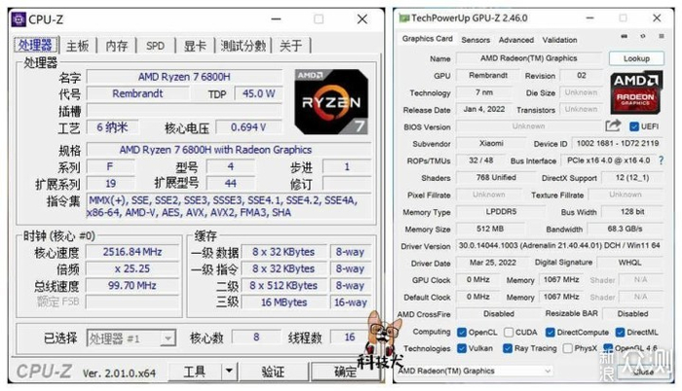Toggle the PhysX checkbox

567,348
